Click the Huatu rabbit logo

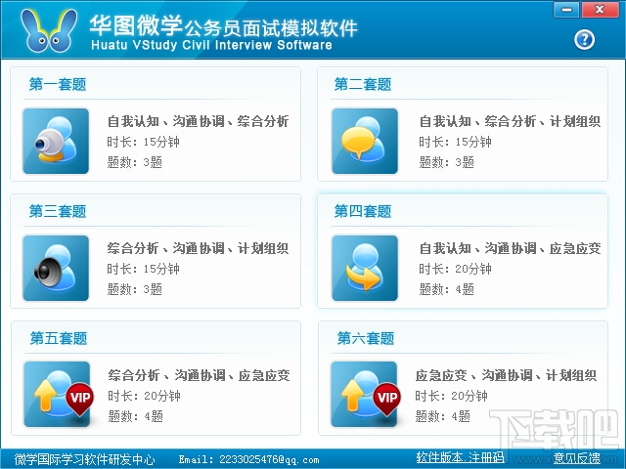point(49,31)
